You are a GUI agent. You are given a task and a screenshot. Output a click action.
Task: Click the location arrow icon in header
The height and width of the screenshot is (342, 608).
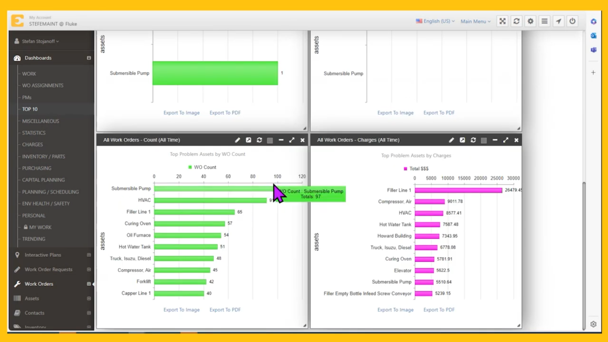558,21
